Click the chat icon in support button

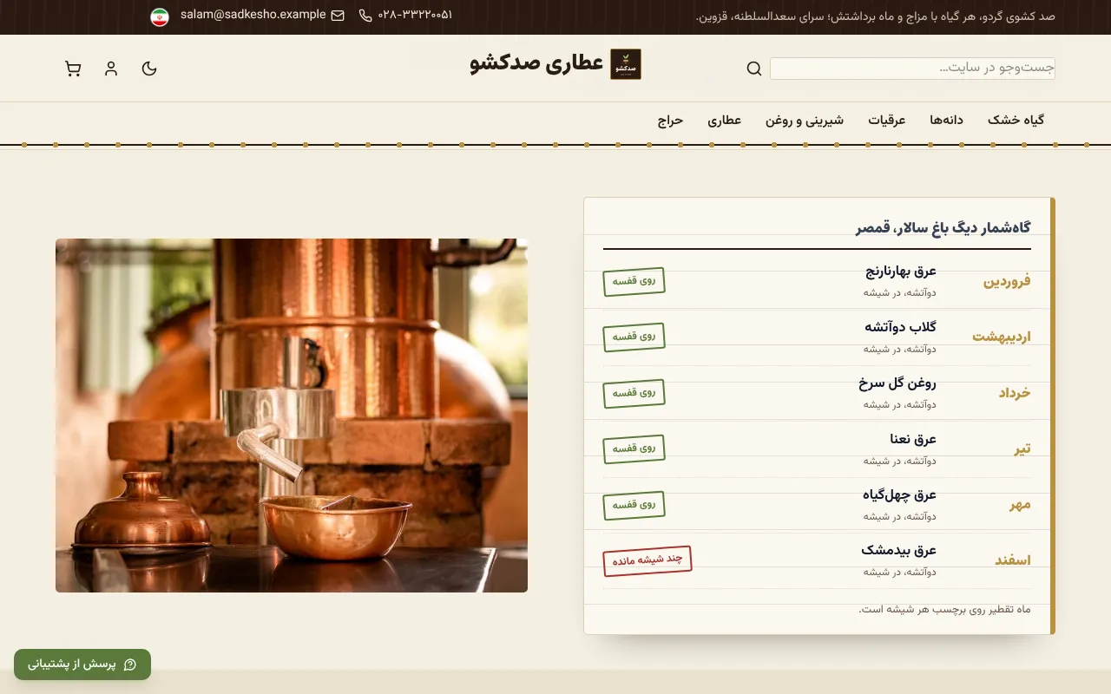[x=130, y=665]
